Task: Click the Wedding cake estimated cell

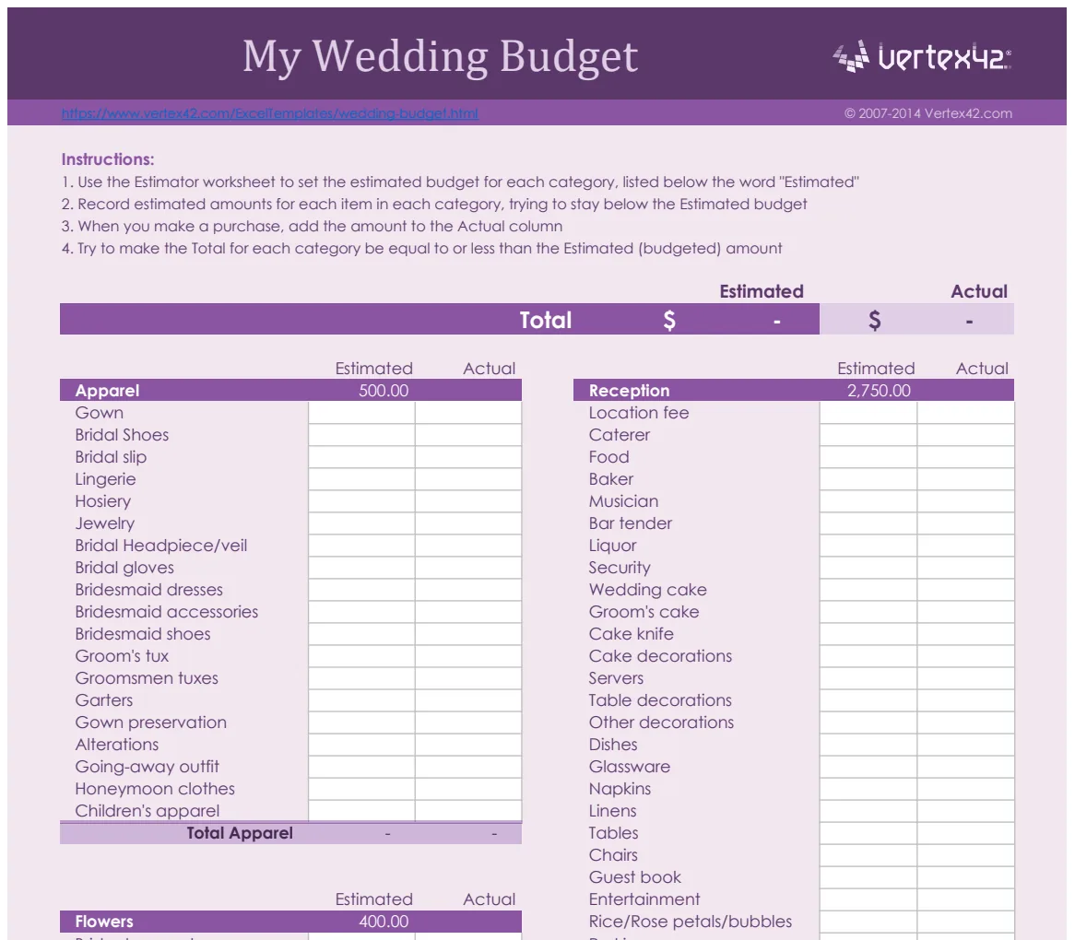Action: pos(868,590)
